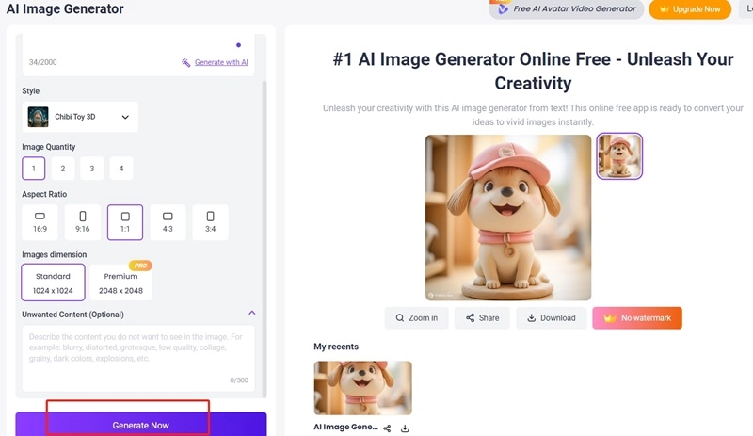Click the landscape icon in 16:9 option
This screenshot has height=436, width=753.
[x=40, y=217]
